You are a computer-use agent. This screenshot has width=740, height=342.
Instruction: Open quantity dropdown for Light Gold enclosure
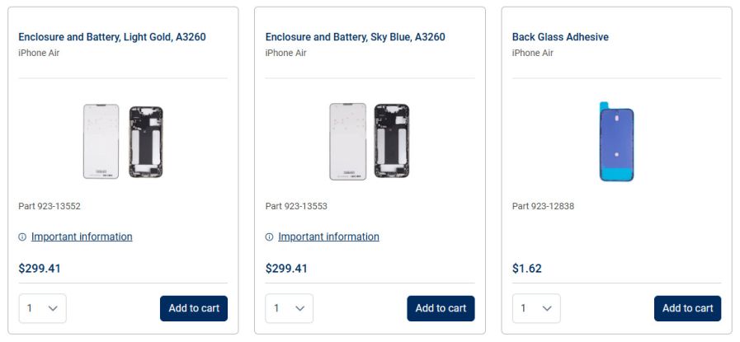pos(42,308)
